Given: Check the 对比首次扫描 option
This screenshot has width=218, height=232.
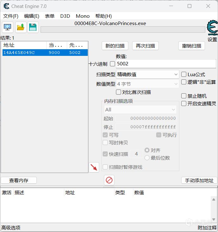Looking at the screenshot, I should pos(119,92).
